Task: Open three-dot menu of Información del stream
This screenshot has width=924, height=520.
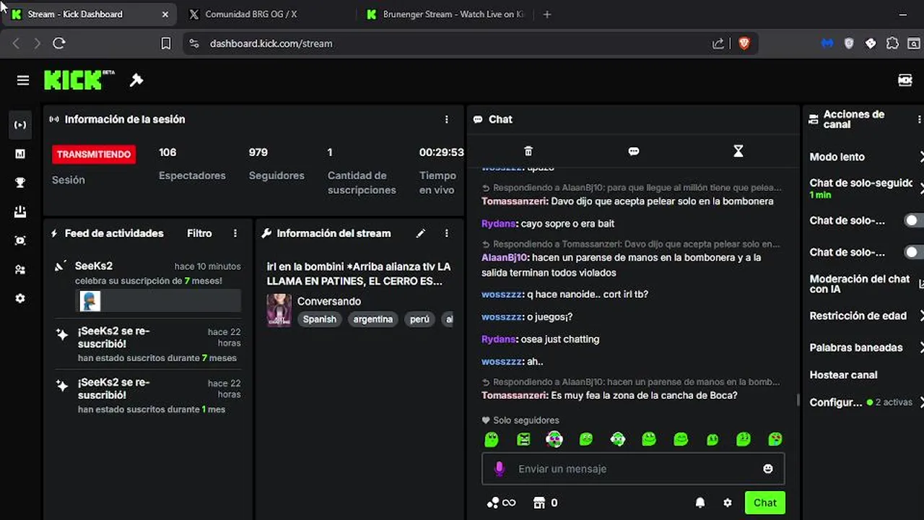Action: 446,233
